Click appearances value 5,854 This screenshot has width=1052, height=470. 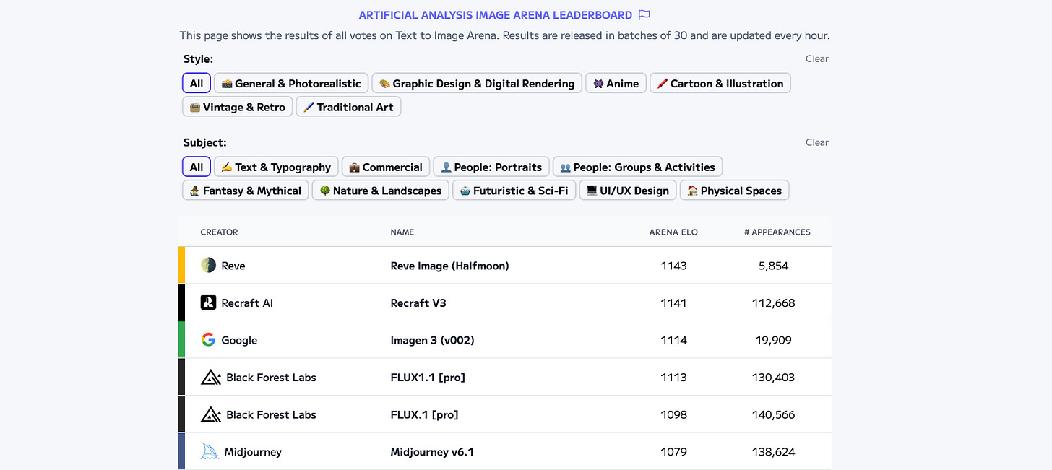click(773, 266)
